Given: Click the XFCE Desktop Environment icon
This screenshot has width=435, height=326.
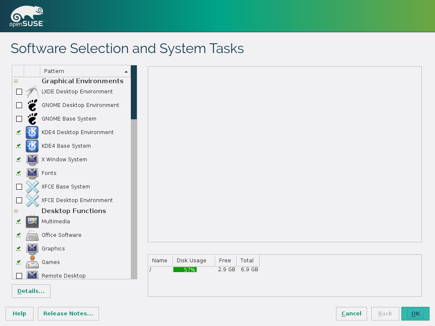Looking at the screenshot, I should tap(32, 200).
